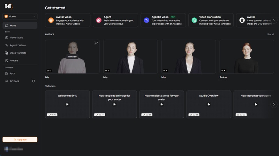The image size is (279, 156).
Task: Click the Apps grid icon
Action: 7,73
